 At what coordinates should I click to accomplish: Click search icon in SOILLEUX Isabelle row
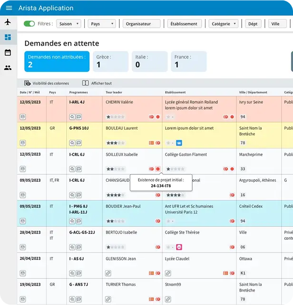72,169
